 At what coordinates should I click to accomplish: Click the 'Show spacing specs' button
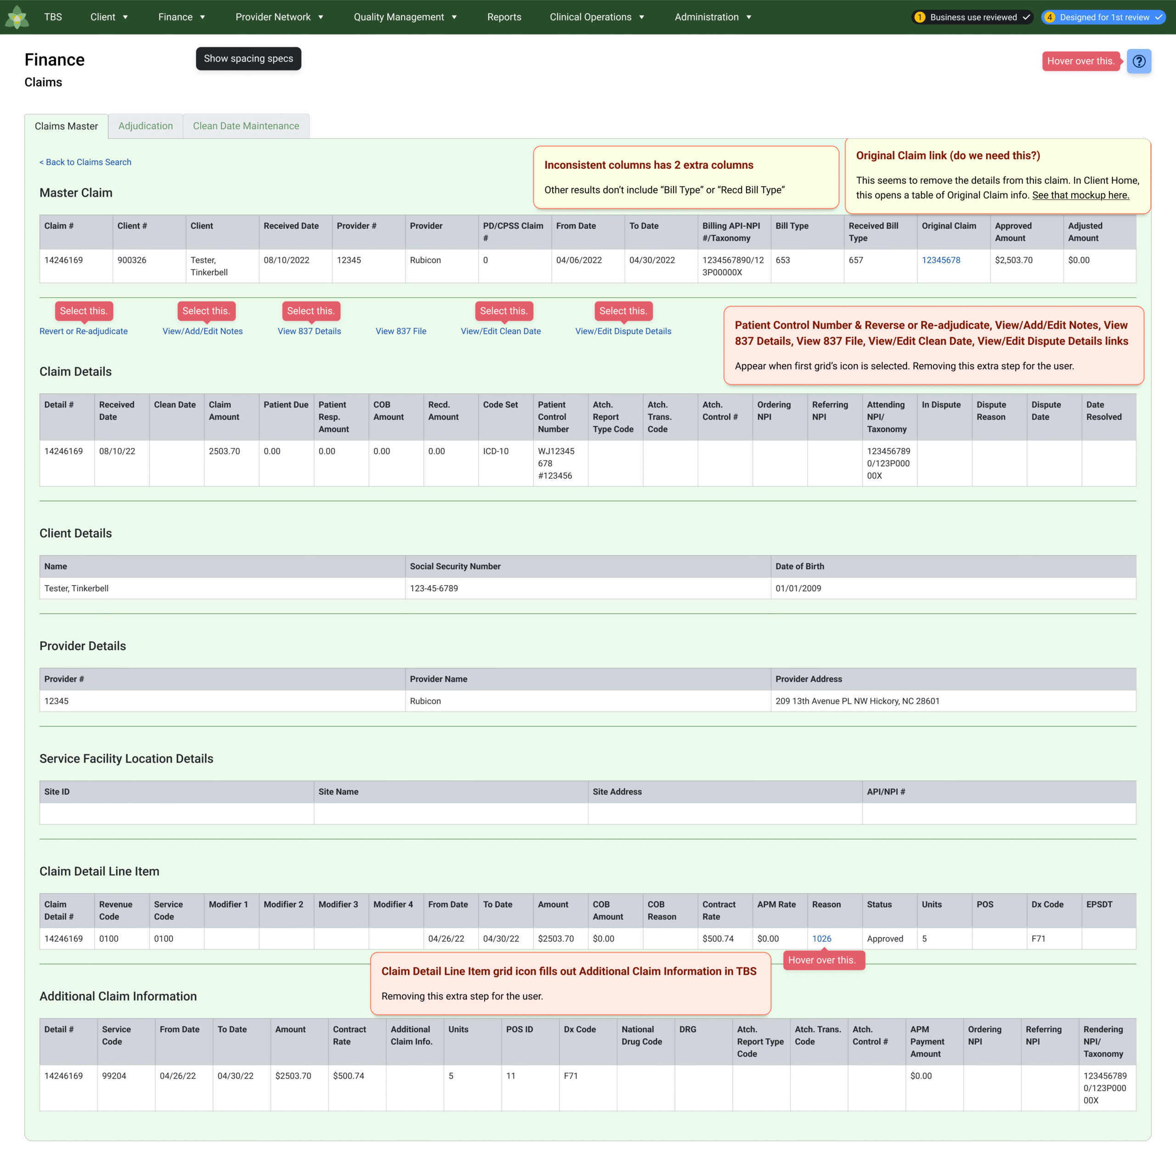249,58
